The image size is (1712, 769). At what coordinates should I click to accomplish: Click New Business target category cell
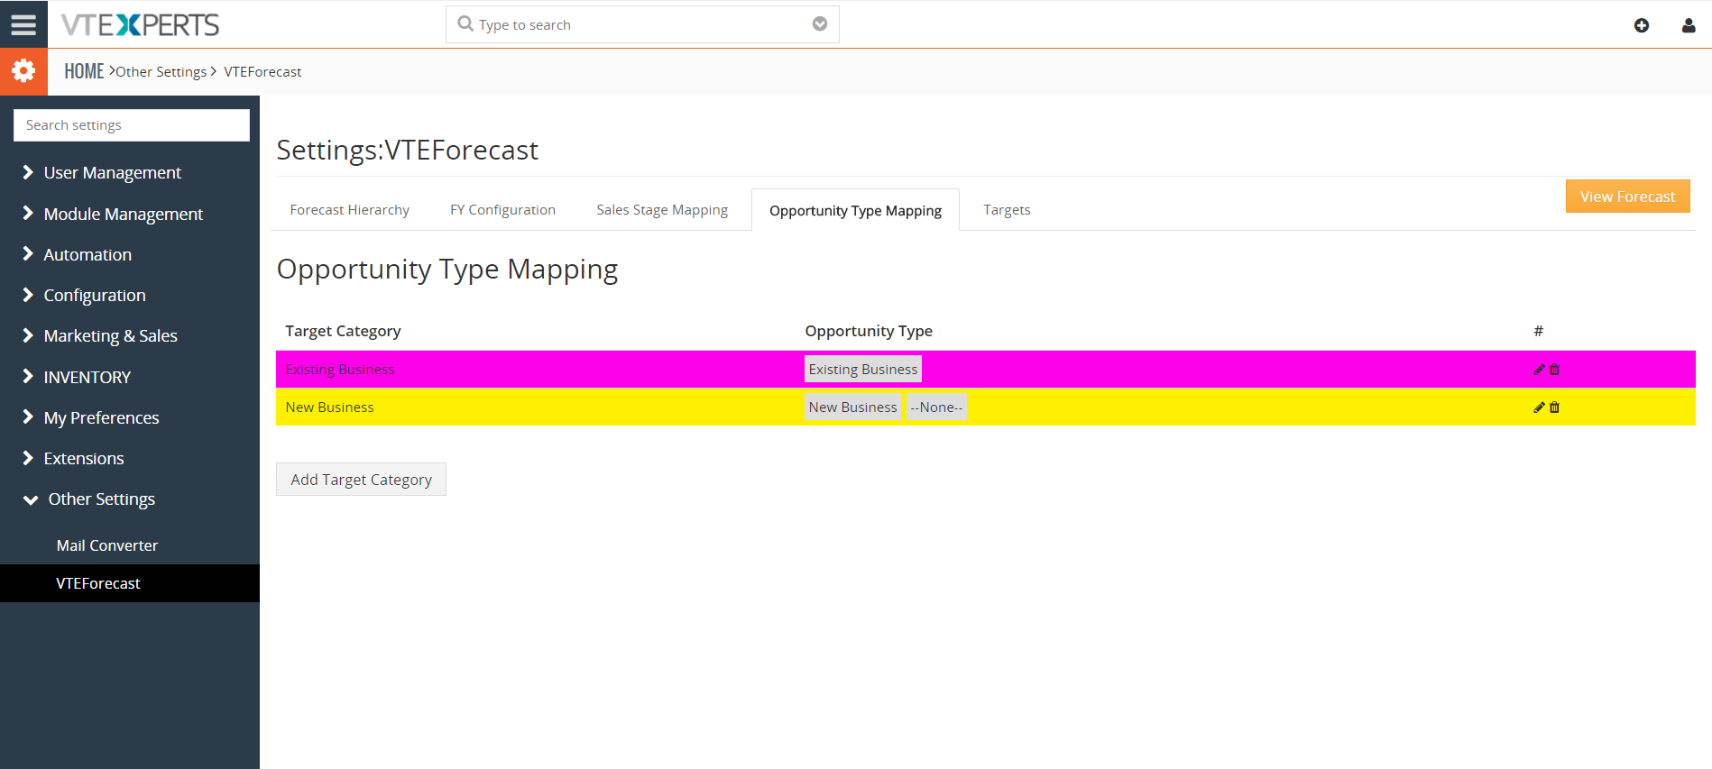[329, 407]
